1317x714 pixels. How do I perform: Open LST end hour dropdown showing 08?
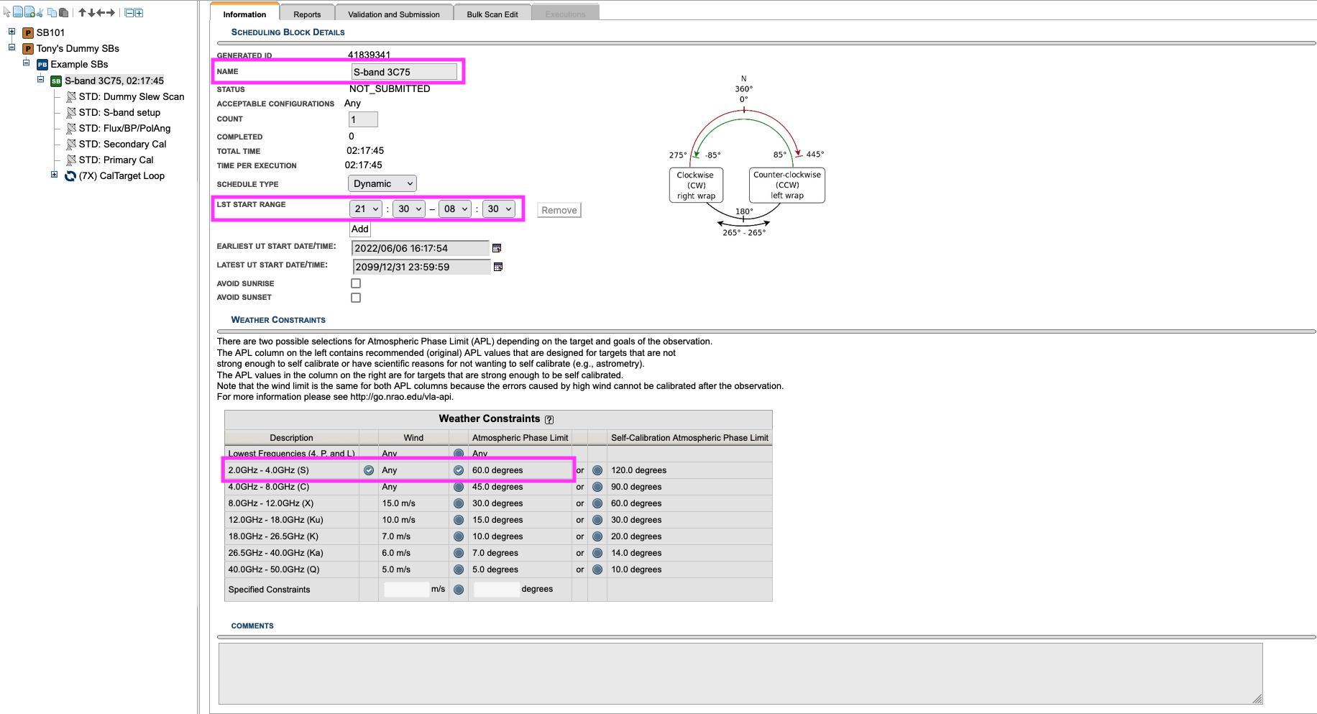pyautogui.click(x=455, y=209)
